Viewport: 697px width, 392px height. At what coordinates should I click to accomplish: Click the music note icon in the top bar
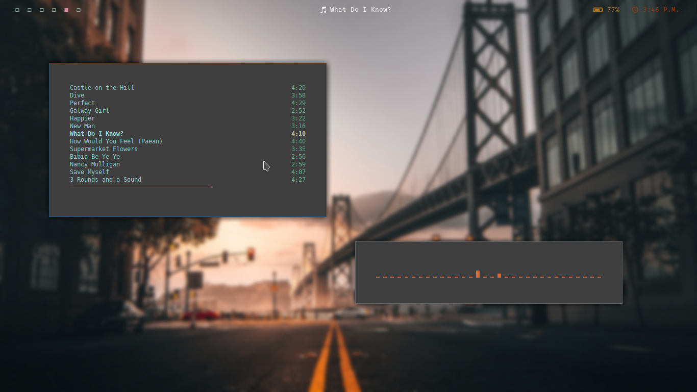[323, 9]
